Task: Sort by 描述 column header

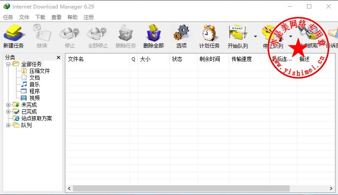Action: point(316,59)
